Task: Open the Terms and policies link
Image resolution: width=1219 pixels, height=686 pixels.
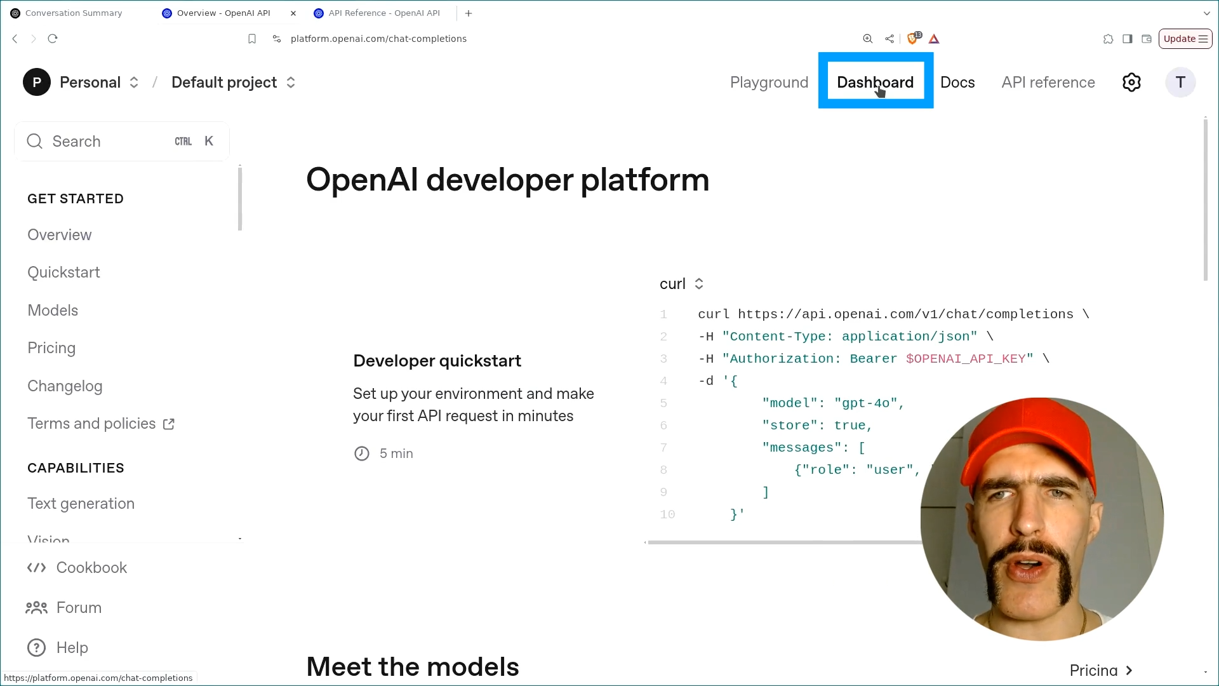Action: tap(91, 424)
